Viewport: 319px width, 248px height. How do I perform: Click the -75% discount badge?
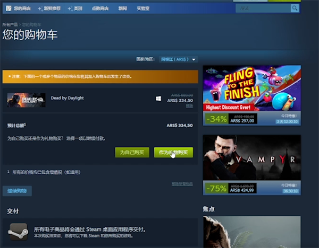[216, 188]
